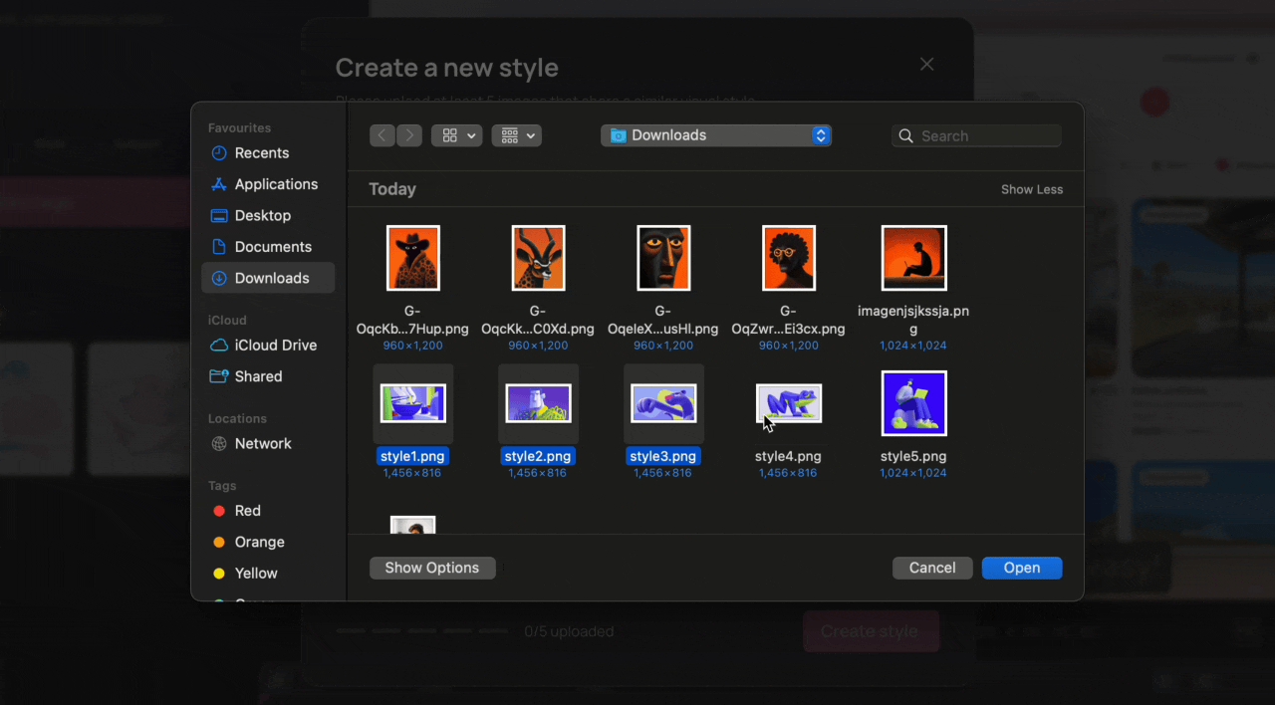The width and height of the screenshot is (1275, 705).
Task: Switch to grid view layout
Action: [448, 135]
